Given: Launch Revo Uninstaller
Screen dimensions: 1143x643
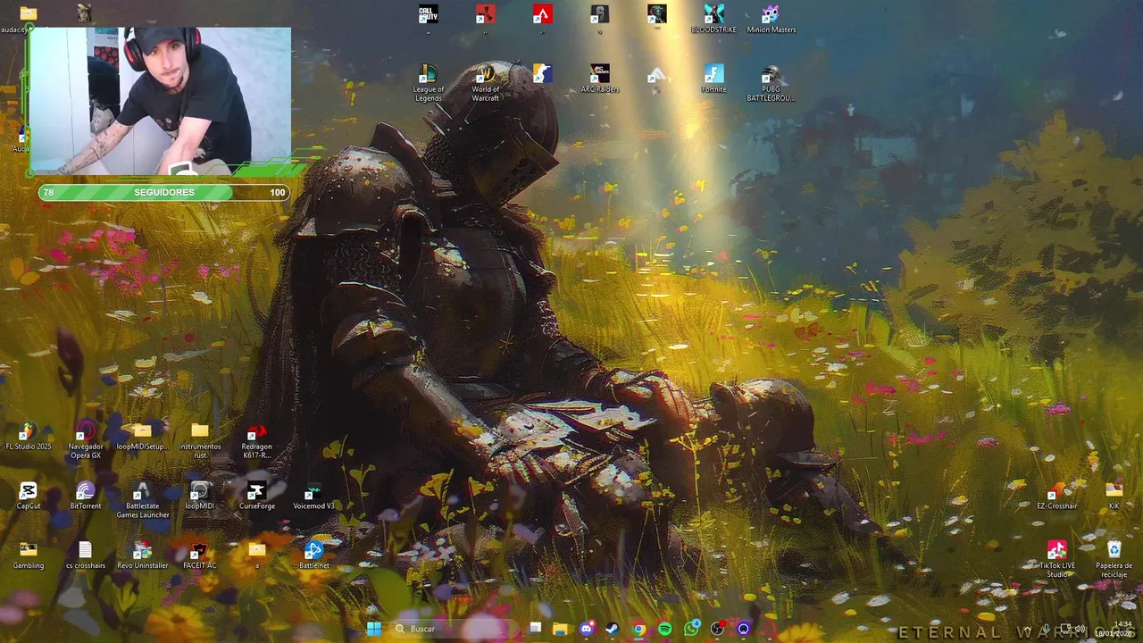Looking at the screenshot, I should tap(143, 555).
